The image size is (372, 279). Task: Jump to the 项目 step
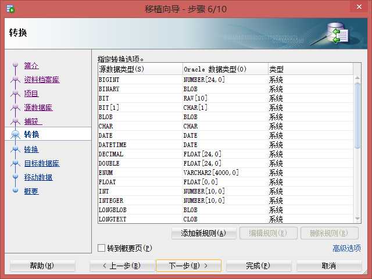click(x=31, y=94)
